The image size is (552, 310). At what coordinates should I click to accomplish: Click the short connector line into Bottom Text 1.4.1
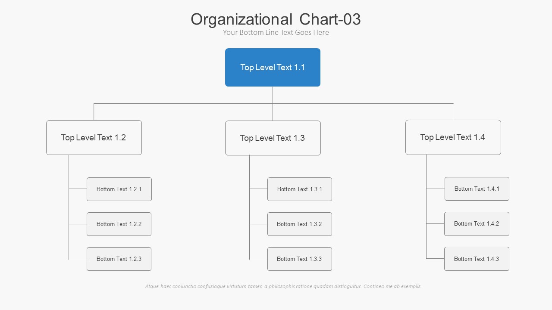click(436, 189)
